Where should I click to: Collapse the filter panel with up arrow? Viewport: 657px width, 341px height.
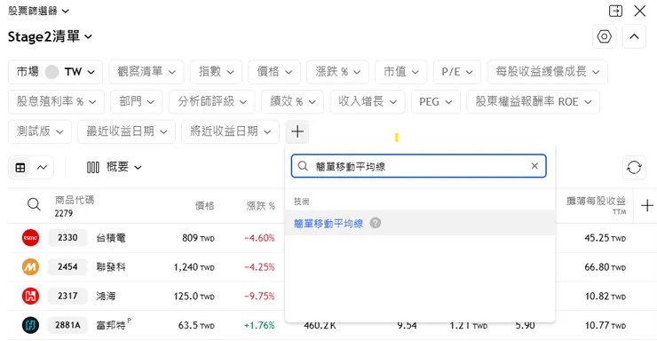tap(634, 37)
